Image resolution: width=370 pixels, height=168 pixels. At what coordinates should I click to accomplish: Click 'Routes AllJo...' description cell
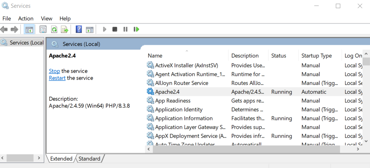tap(248, 83)
